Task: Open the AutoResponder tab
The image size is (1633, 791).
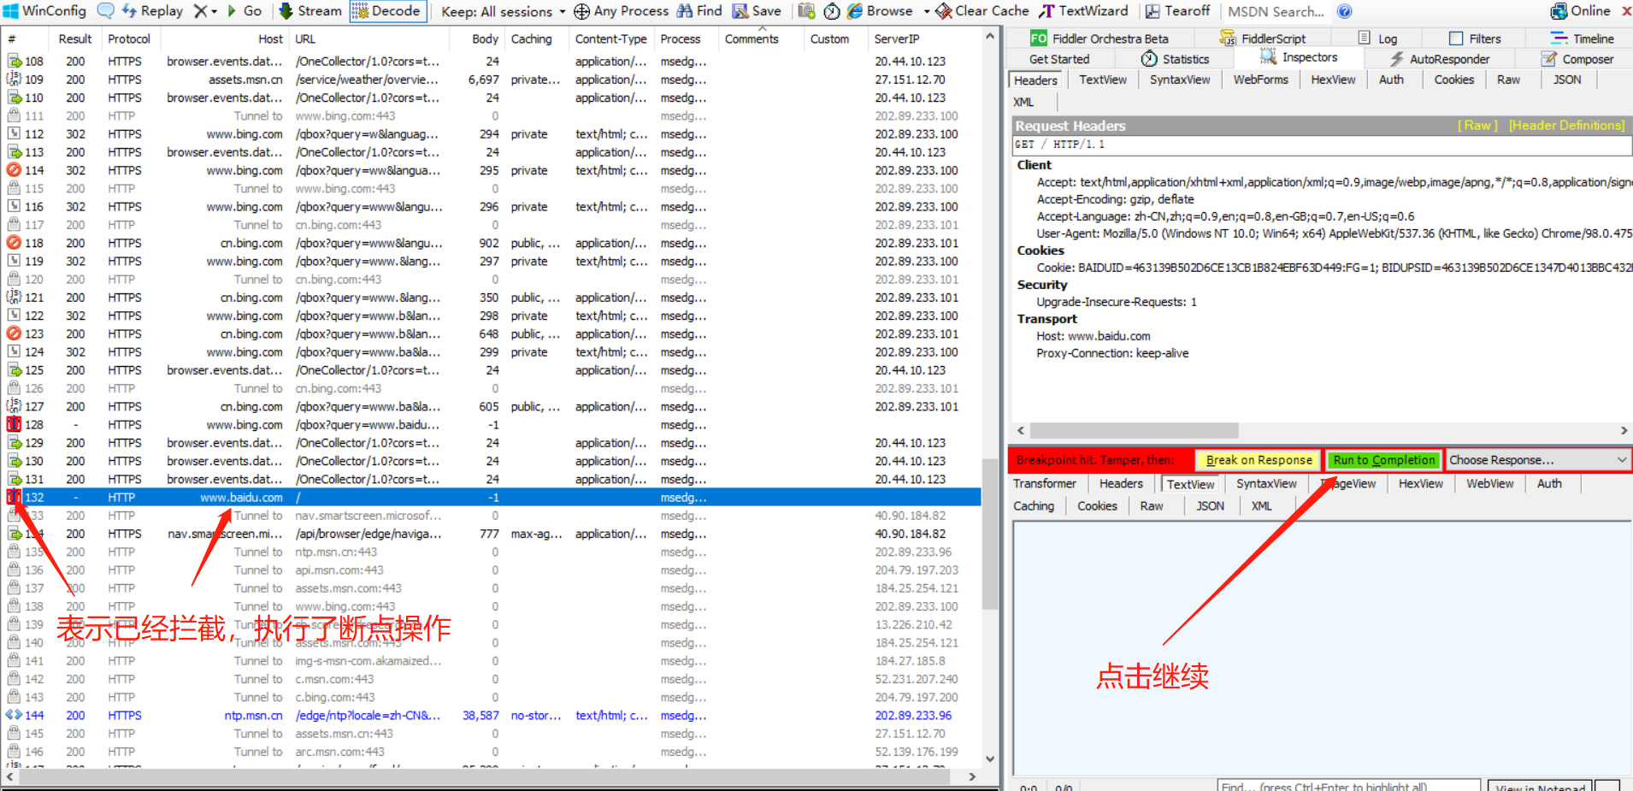Action: pos(1439,59)
